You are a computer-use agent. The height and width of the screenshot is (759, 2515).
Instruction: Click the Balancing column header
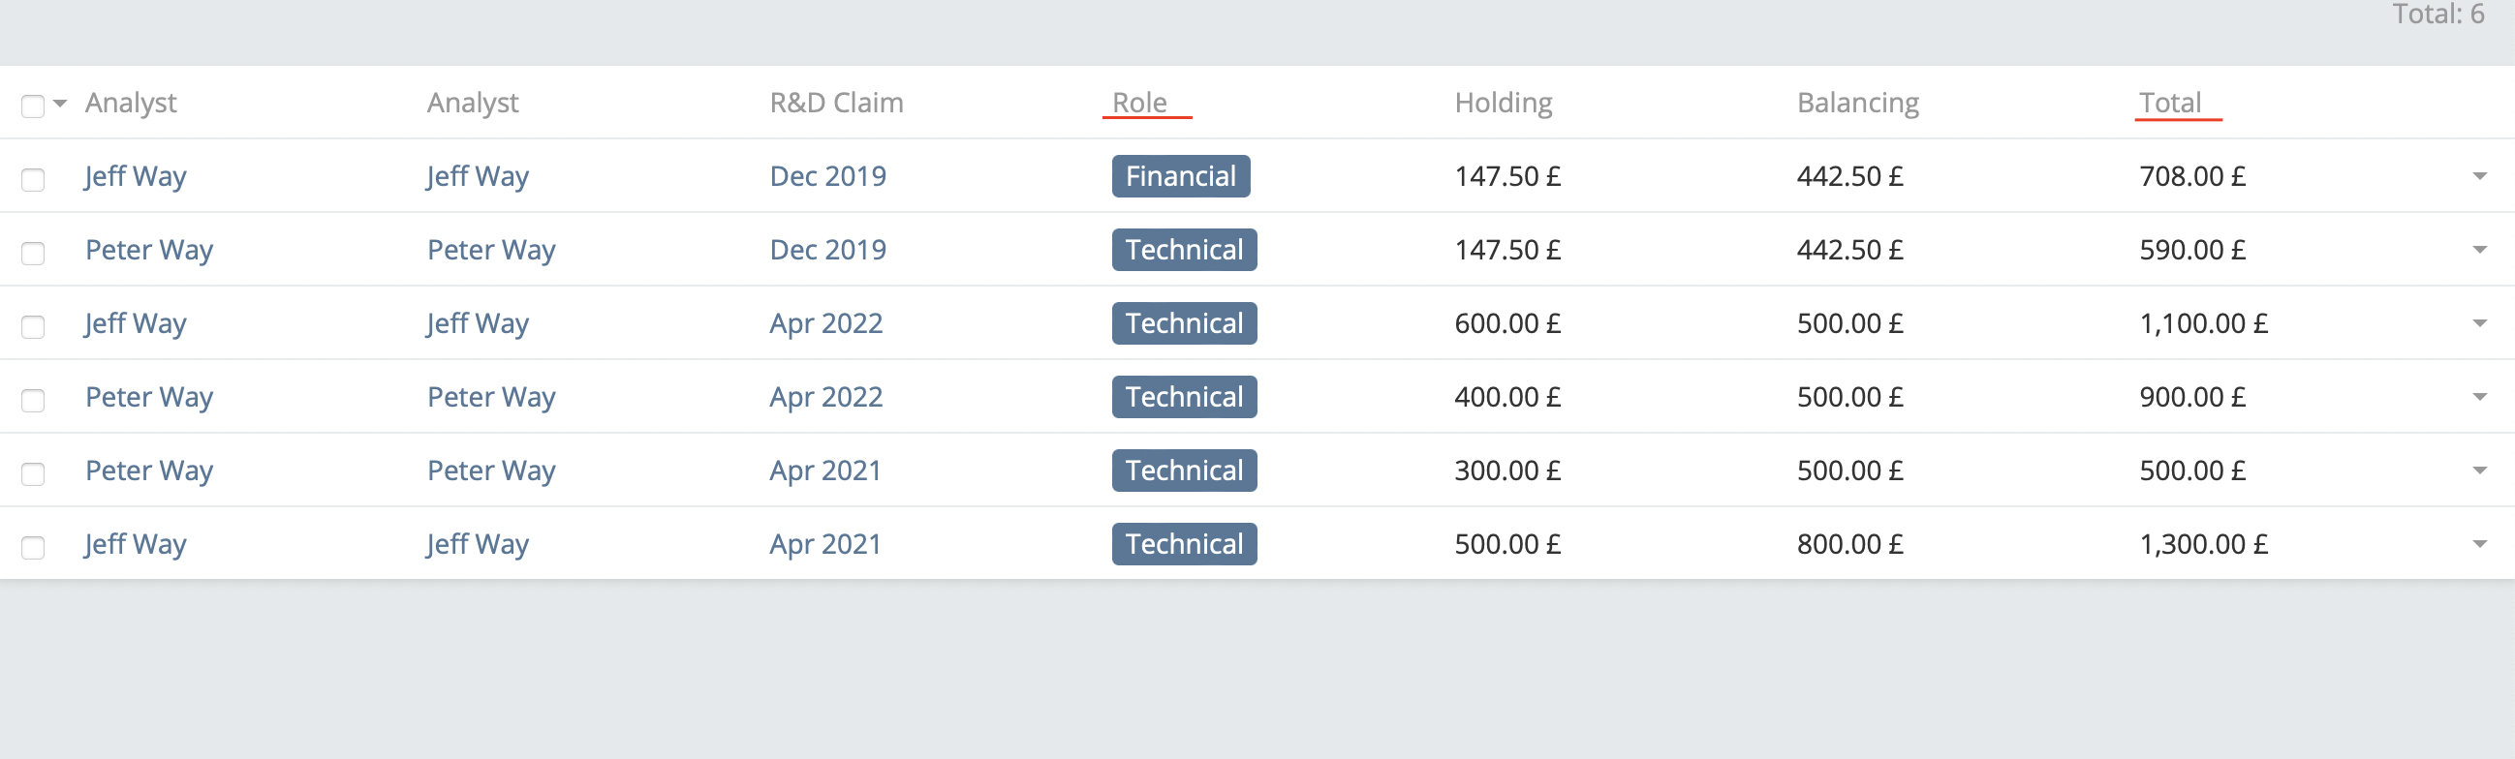(1857, 103)
